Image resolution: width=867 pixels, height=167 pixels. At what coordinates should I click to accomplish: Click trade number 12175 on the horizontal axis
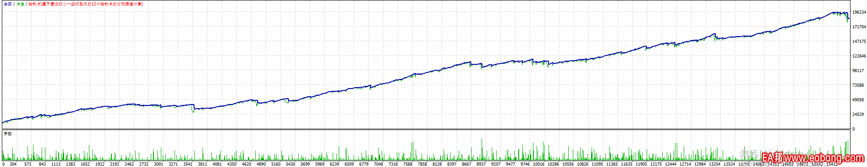coord(656,164)
